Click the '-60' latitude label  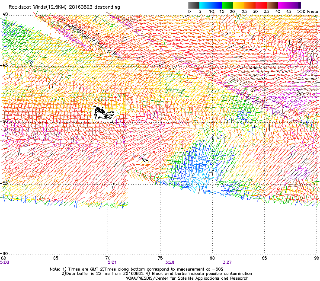point(4,253)
